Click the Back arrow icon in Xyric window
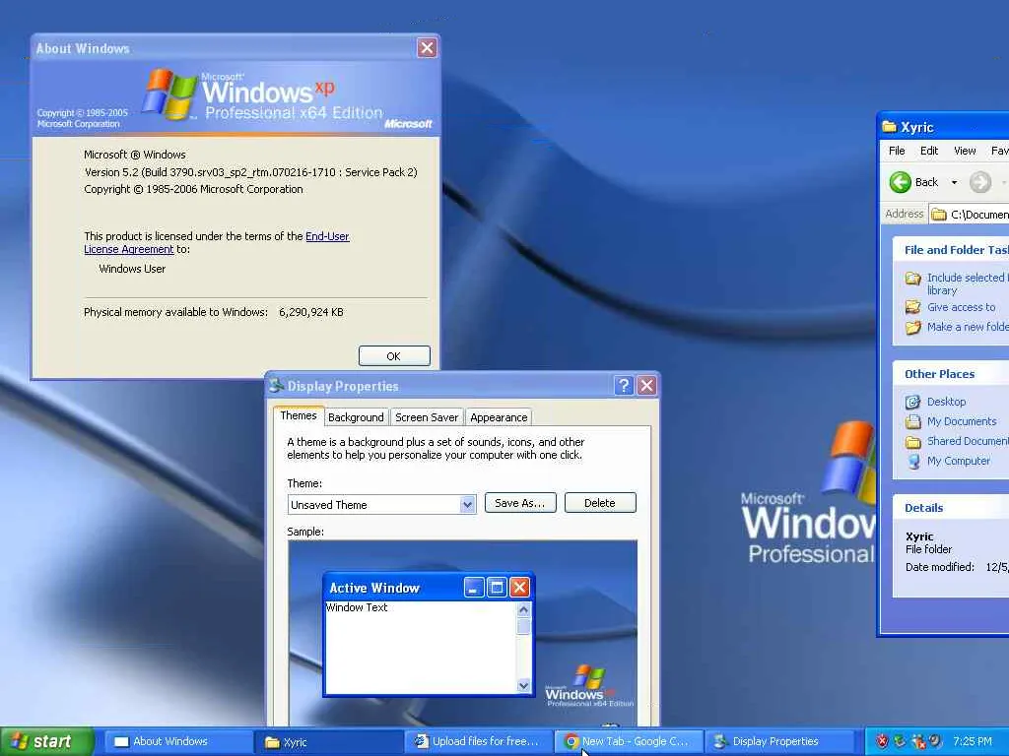 tap(900, 182)
